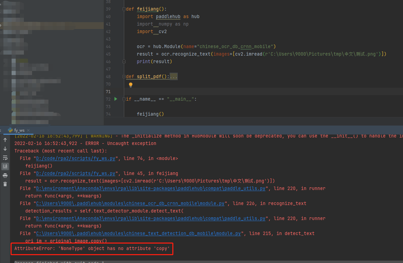Run the script via the green gutter arrow
This screenshot has width=403, height=263.
pyautogui.click(x=116, y=99)
